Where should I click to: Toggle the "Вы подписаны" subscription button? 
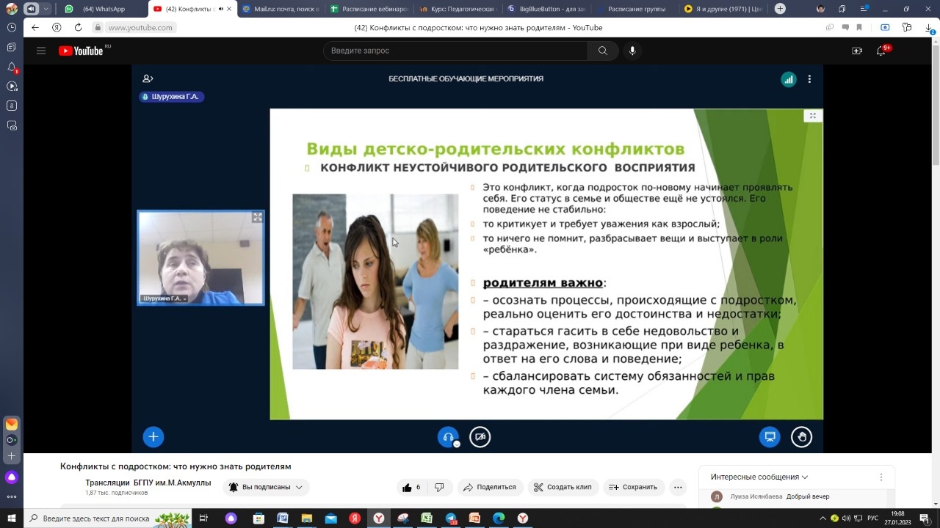266,487
